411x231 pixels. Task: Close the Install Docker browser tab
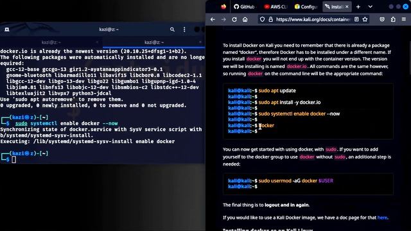click(347, 7)
